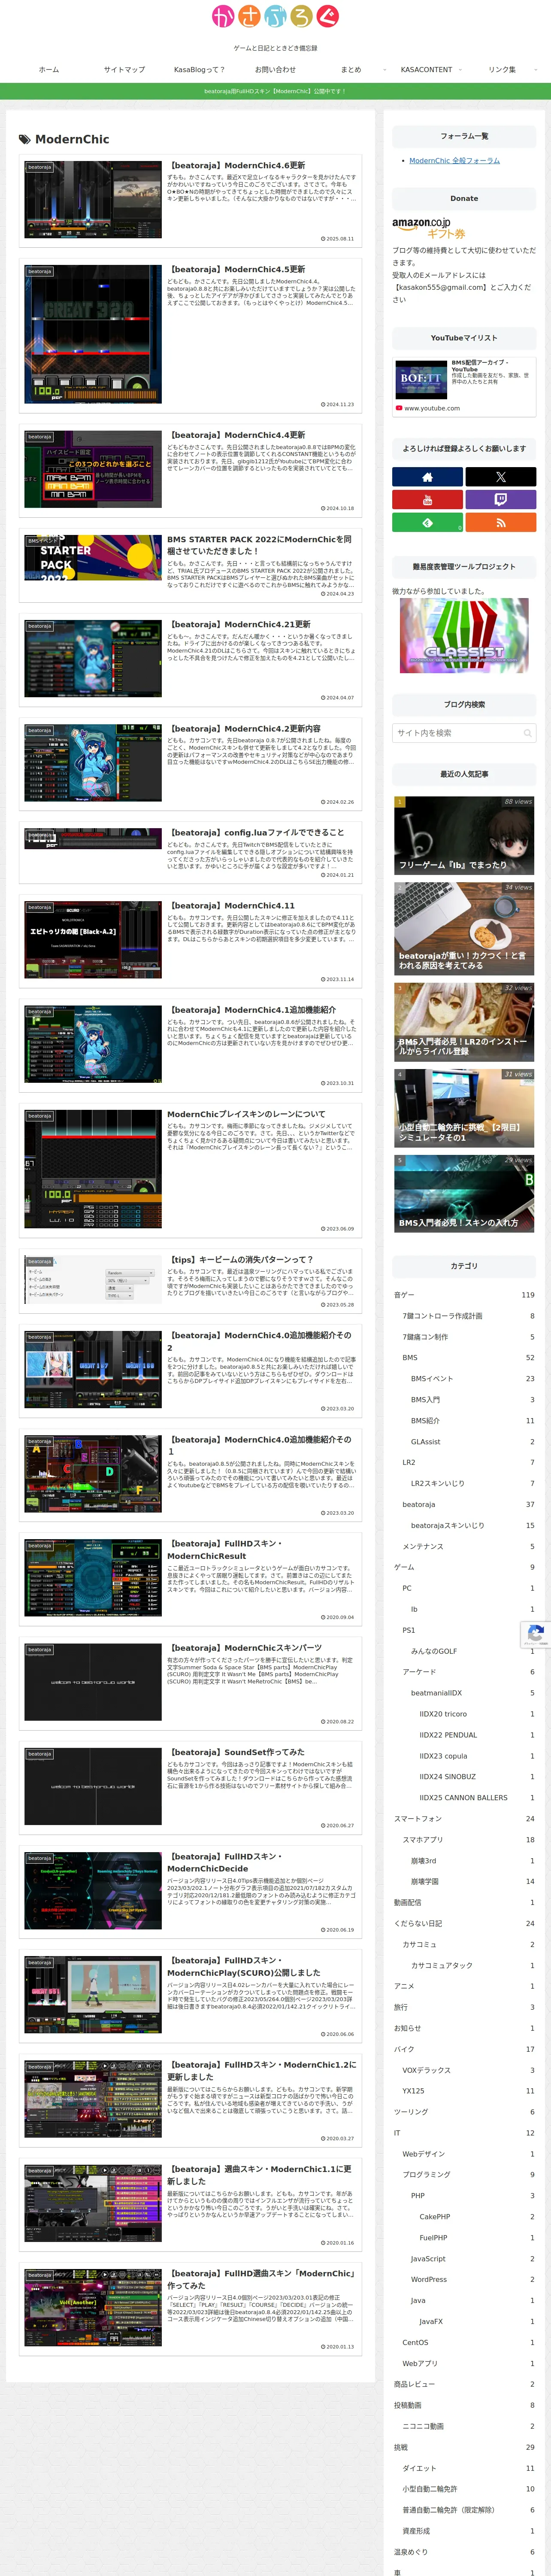The image size is (551, 2576).
Task: Open article ModernChic4.6更新
Action: [190, 201]
